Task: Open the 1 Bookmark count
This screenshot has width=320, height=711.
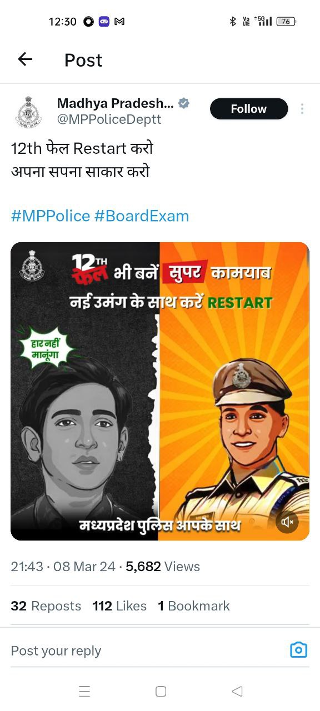Action: click(194, 606)
